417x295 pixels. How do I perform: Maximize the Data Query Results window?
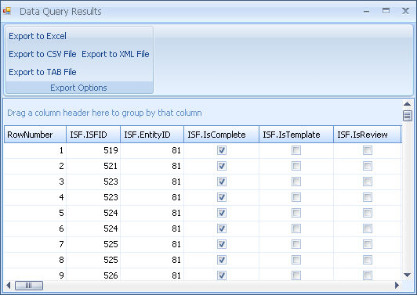pyautogui.click(x=386, y=11)
